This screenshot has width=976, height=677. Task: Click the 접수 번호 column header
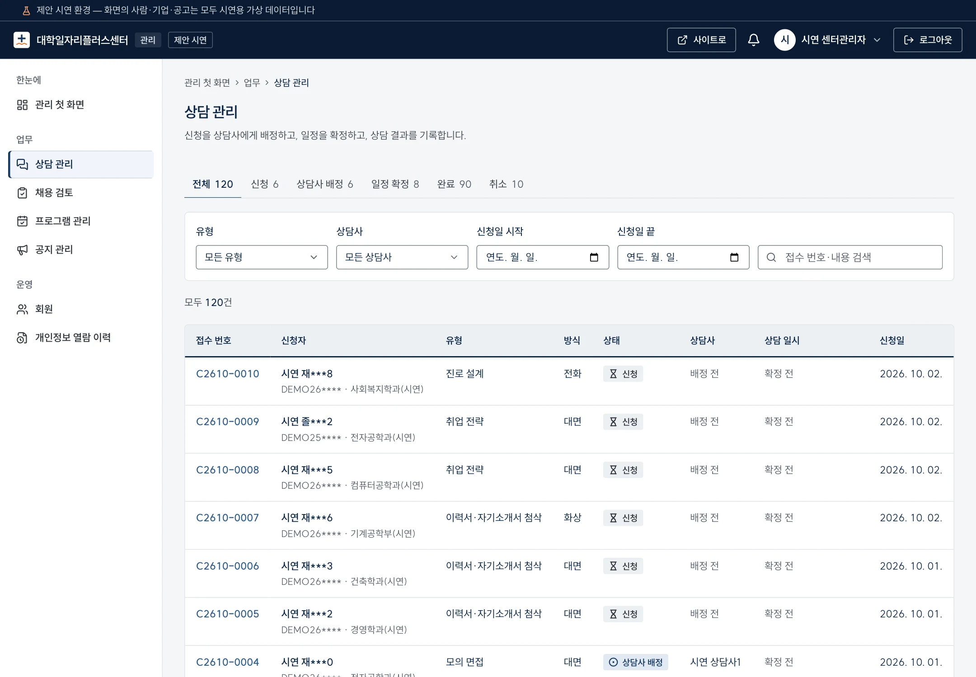point(213,340)
